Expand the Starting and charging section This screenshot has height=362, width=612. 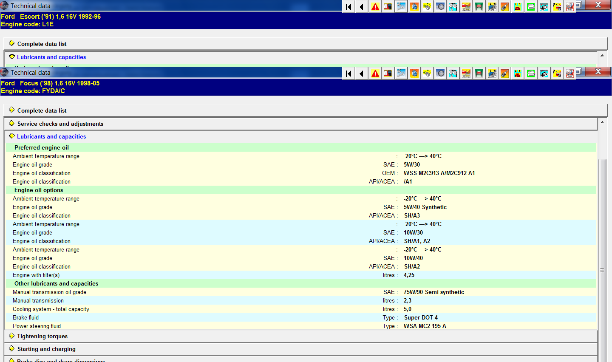46,349
